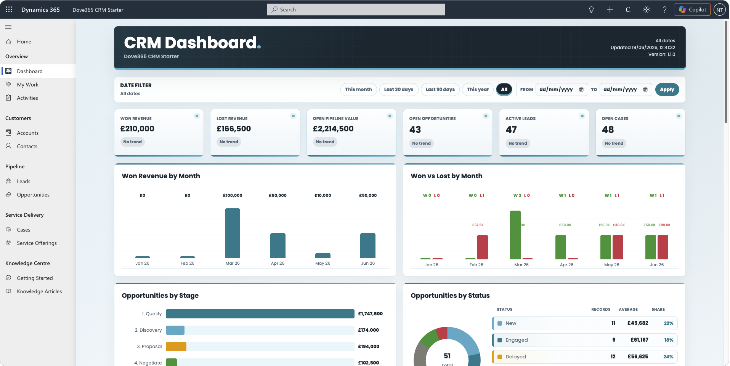Click the Activities clipboard icon
Screen dimensions: 730x366
tap(8, 98)
